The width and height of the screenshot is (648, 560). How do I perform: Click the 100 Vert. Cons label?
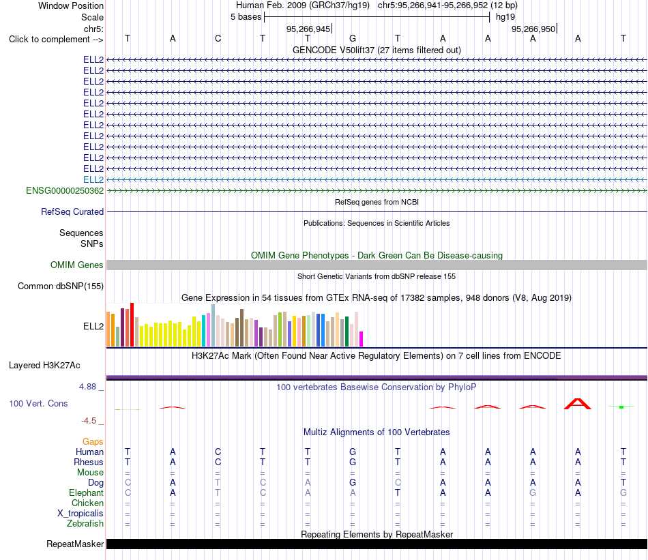pyautogui.click(x=38, y=403)
